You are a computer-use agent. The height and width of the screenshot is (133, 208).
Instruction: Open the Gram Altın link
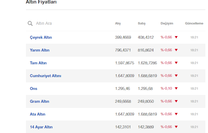[40, 101]
